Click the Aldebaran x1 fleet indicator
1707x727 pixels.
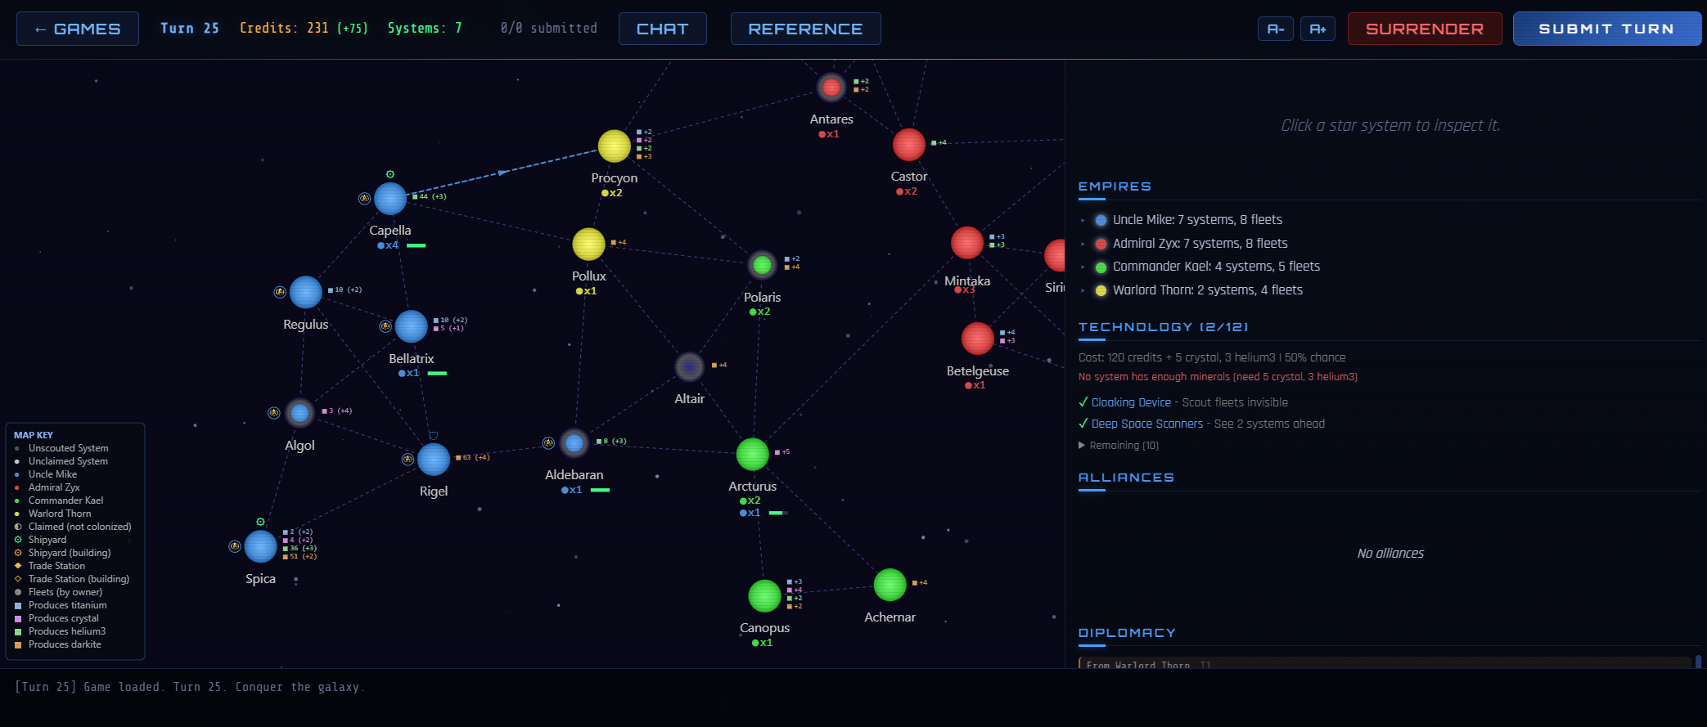point(572,490)
